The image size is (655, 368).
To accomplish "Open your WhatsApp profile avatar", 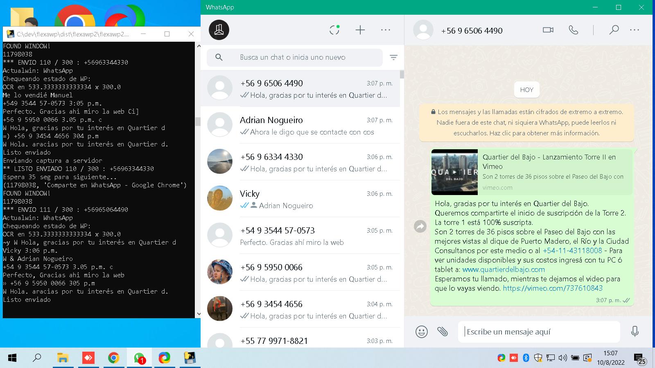I will click(x=219, y=30).
